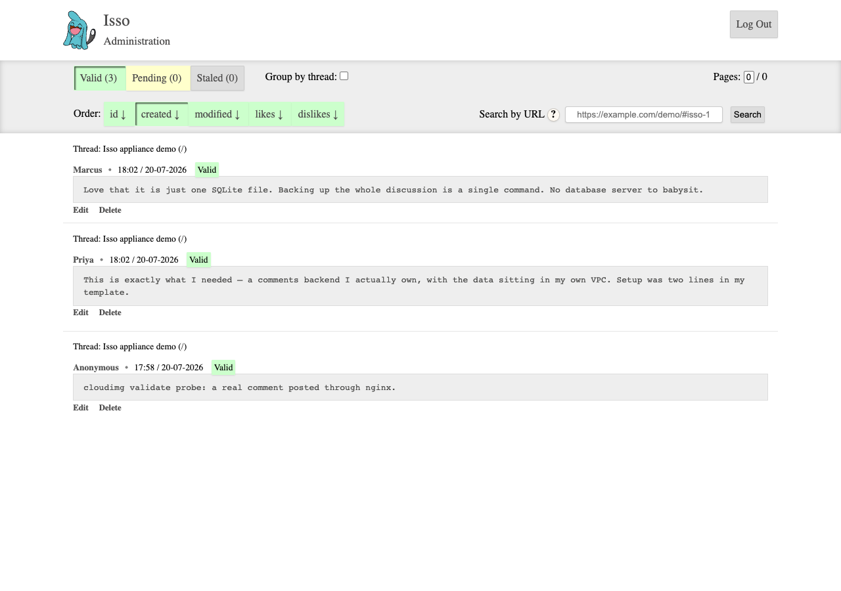
Task: Click the 17:58 / 20-07-2026 timestamp
Action: tap(169, 368)
